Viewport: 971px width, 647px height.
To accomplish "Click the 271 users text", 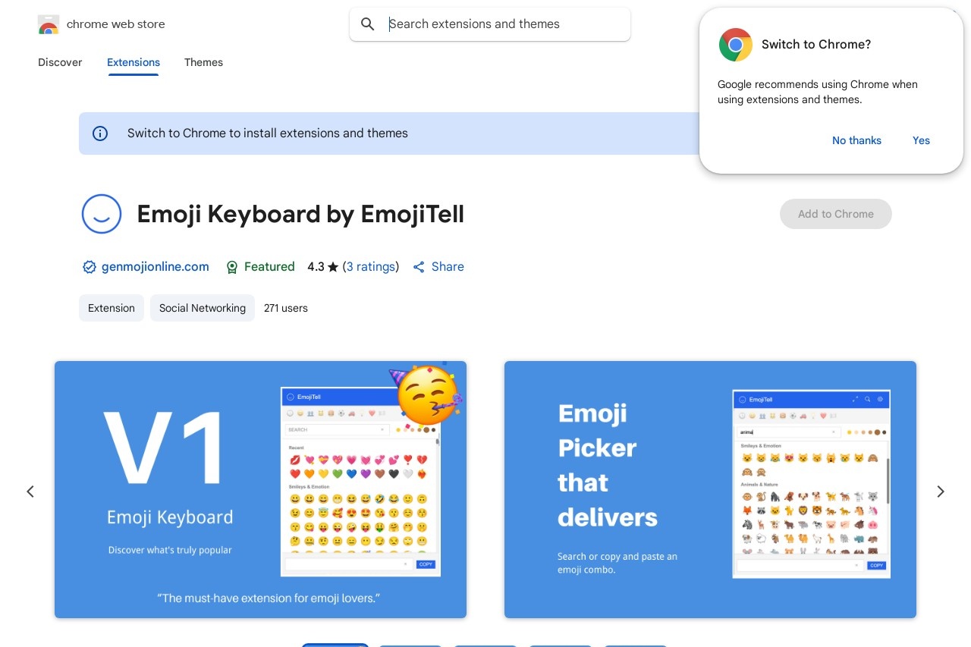I will [286, 308].
